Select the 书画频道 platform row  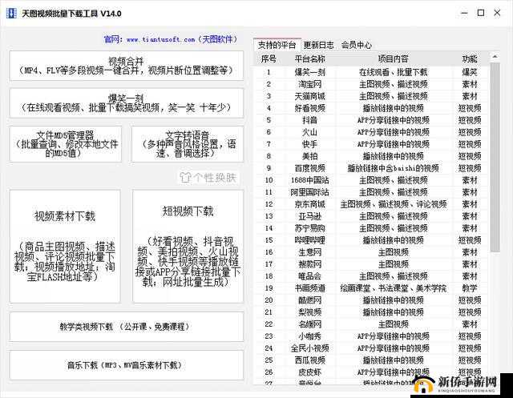(x=371, y=288)
